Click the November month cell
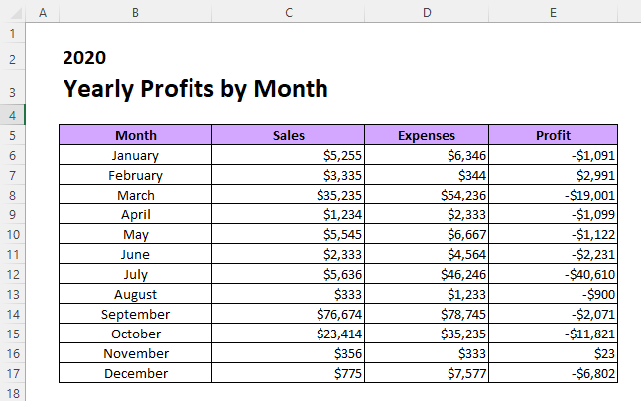Image resolution: width=641 pixels, height=401 pixels. pos(135,353)
